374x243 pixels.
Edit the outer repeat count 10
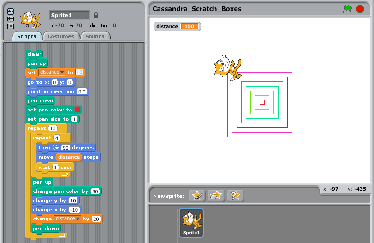coord(53,128)
